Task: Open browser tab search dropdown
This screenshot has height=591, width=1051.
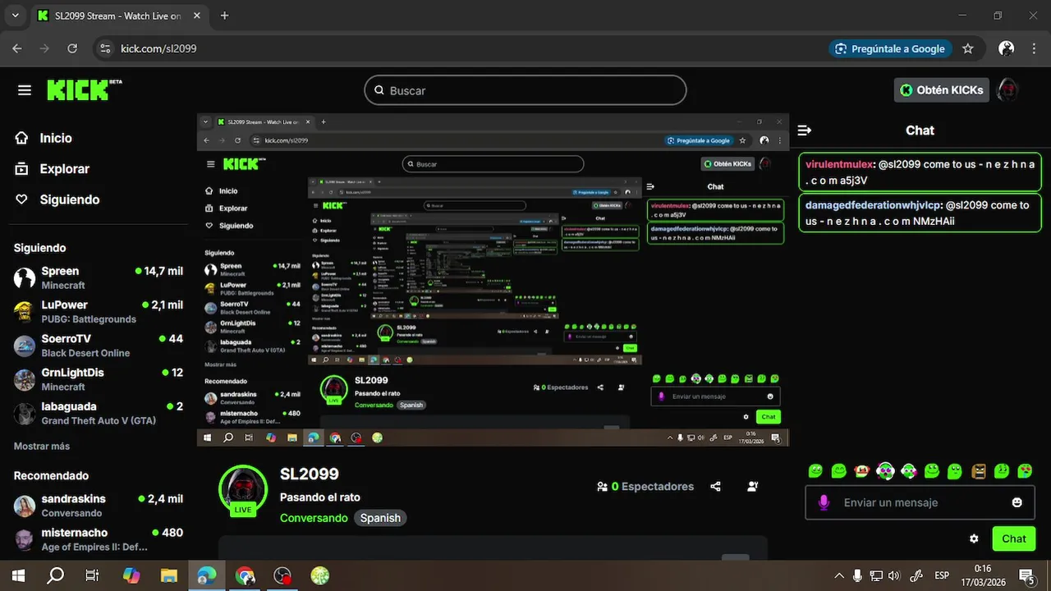Action: (16, 16)
